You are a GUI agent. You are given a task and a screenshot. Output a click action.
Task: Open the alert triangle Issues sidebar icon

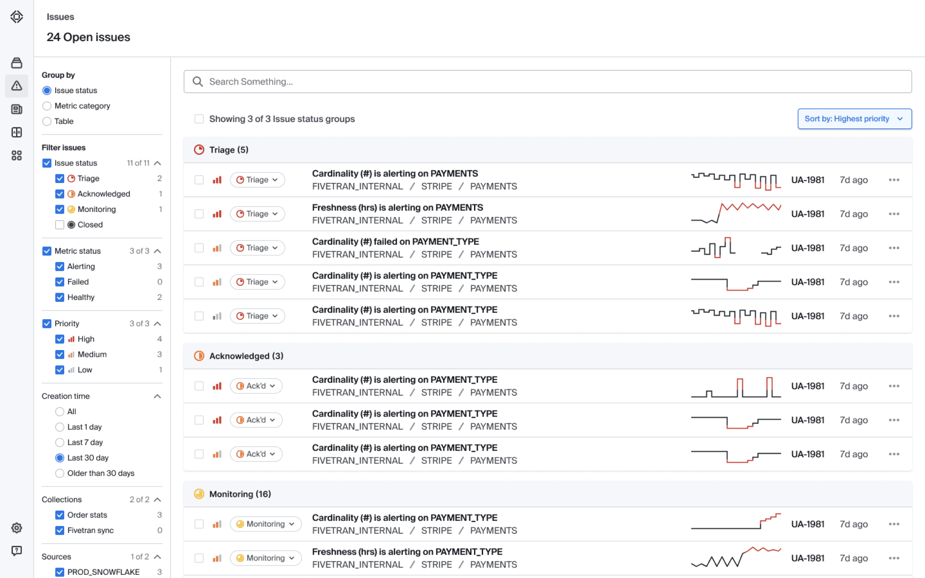click(16, 85)
